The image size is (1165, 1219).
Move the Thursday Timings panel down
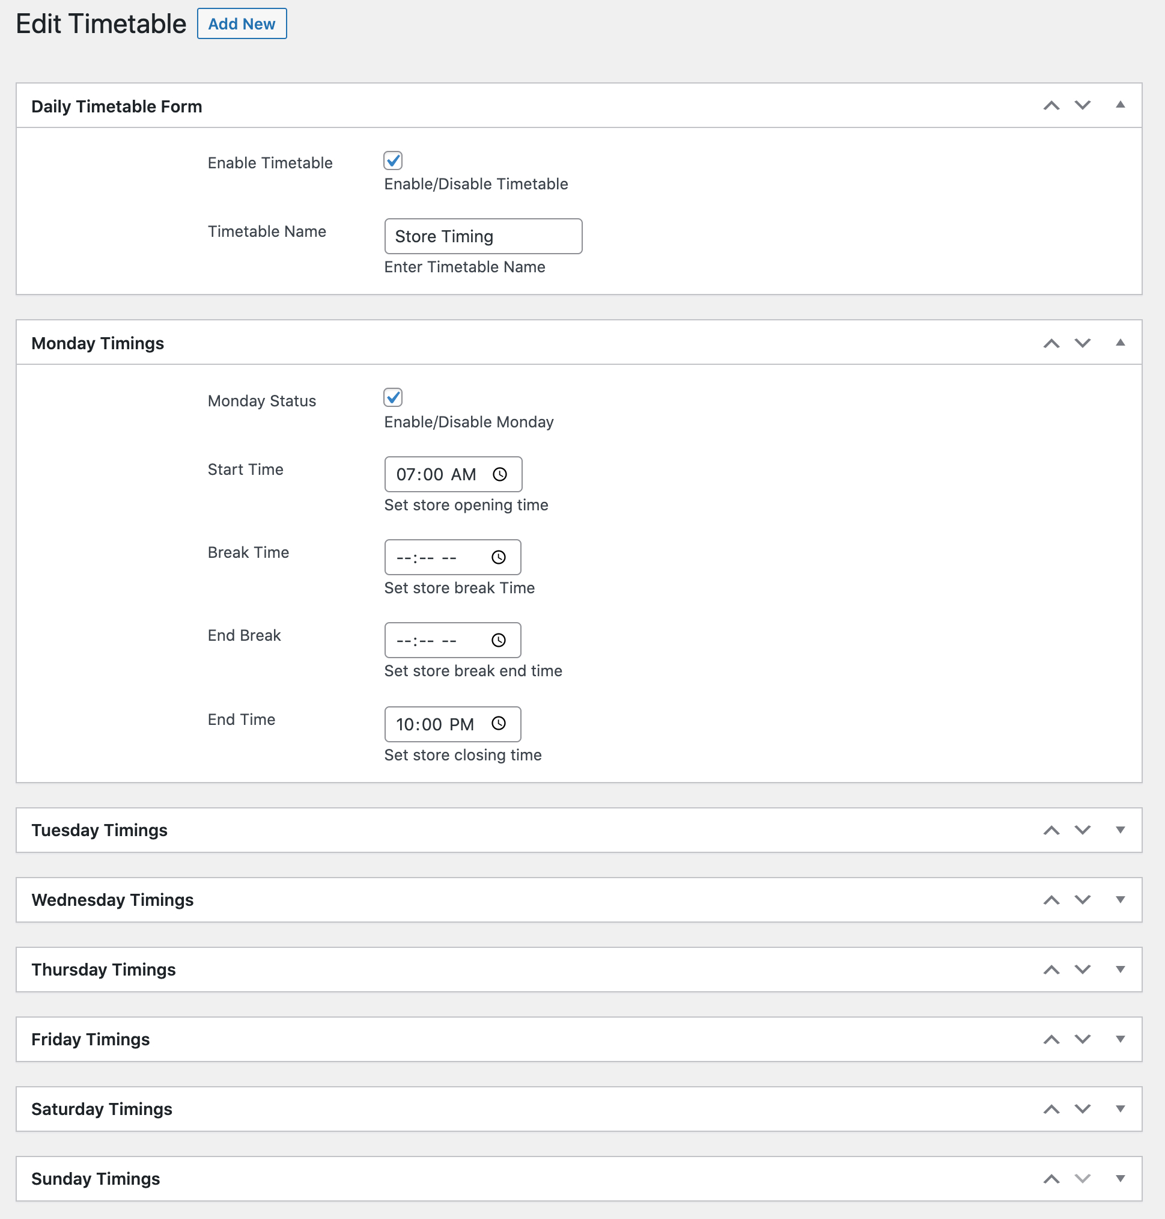point(1083,969)
